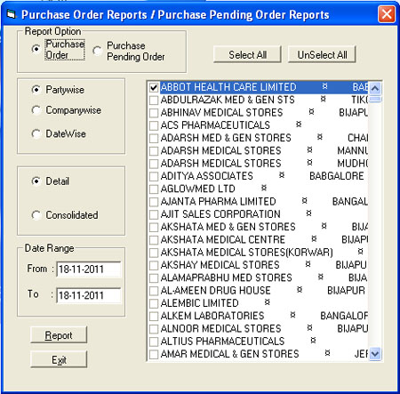Click the window title bar icon

pyautogui.click(x=12, y=14)
